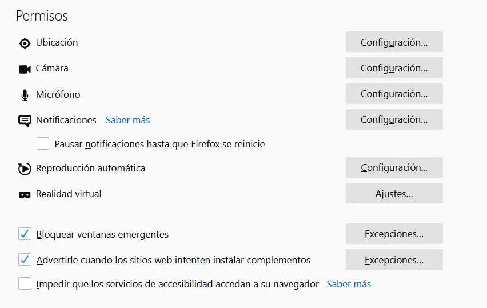The height and width of the screenshot is (308, 487).
Task: Open Excepciones for pop-up blocking
Action: (394, 234)
